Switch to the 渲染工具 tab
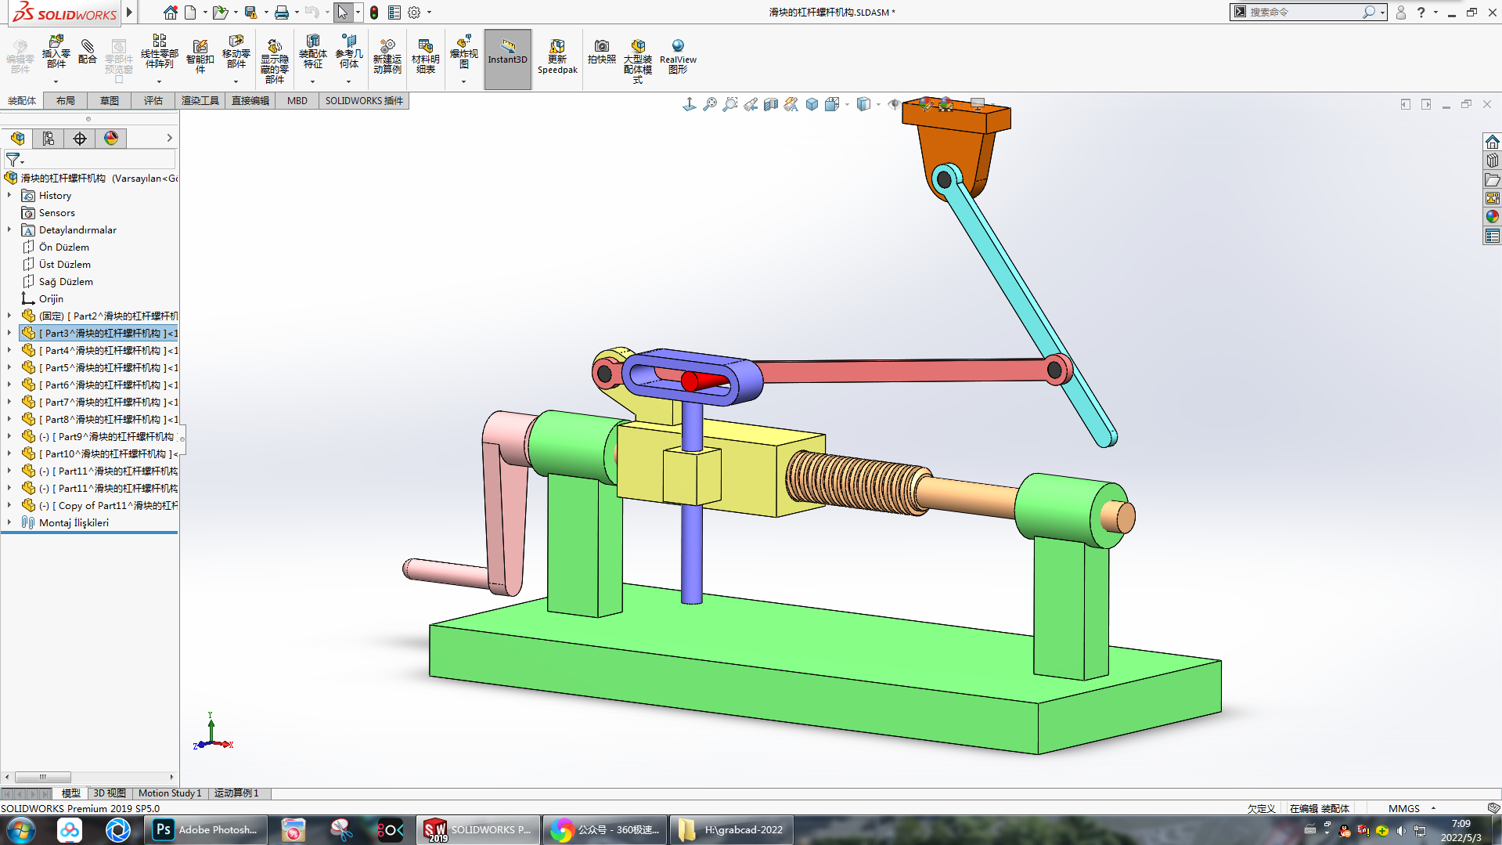 click(200, 101)
